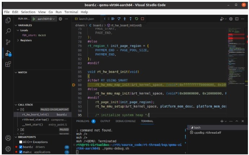Viewport: 249px width, 155px height.
Task: Open the aarch64 debug configuration dropdown
Action: pyautogui.click(x=45, y=18)
